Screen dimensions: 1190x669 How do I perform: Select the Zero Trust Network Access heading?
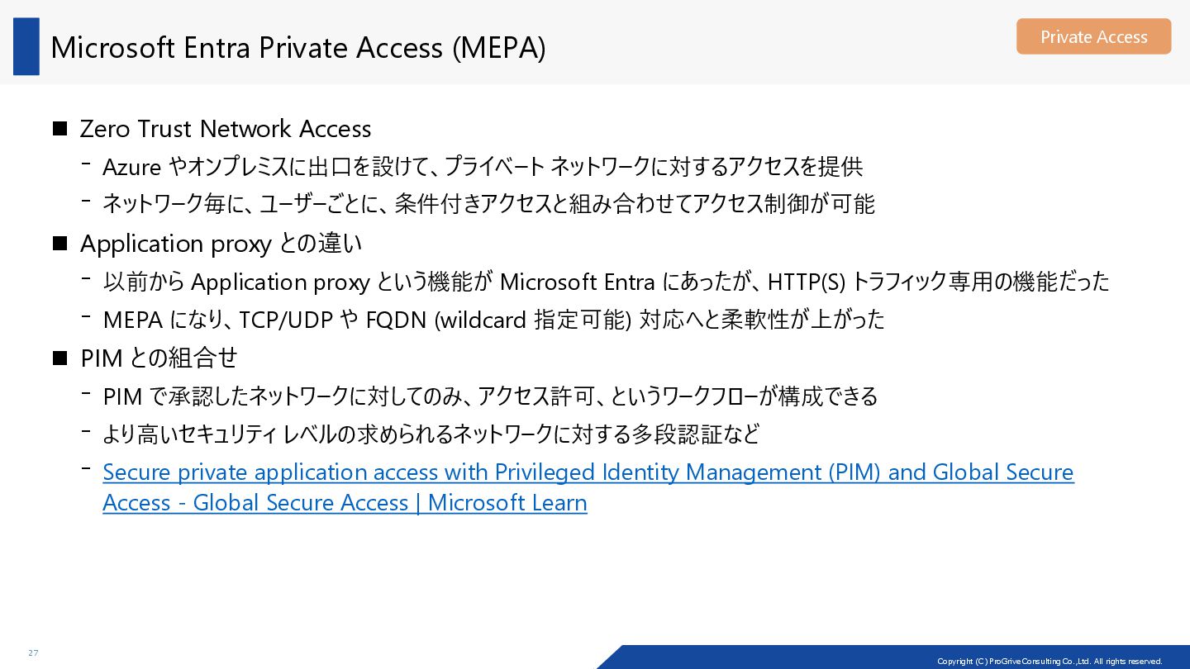coord(226,129)
